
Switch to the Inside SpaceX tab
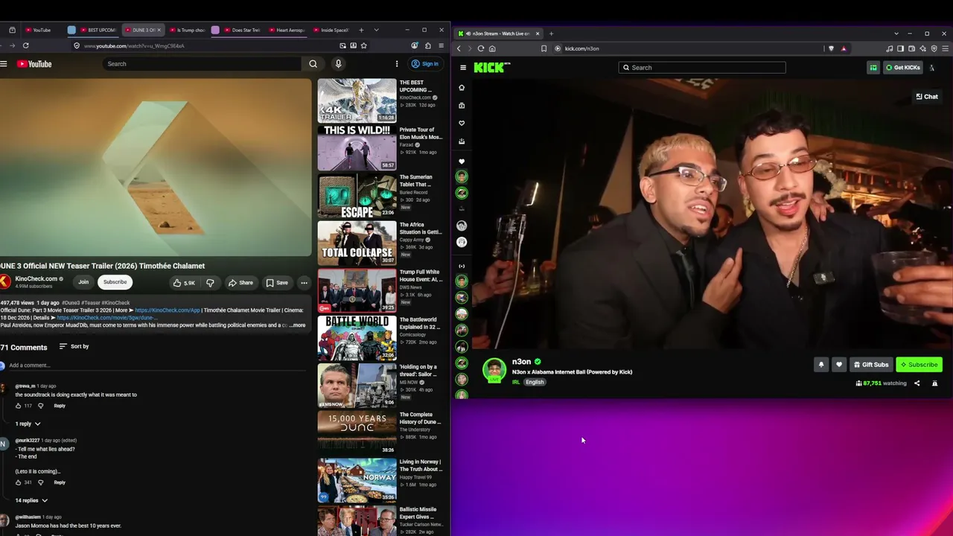point(331,30)
